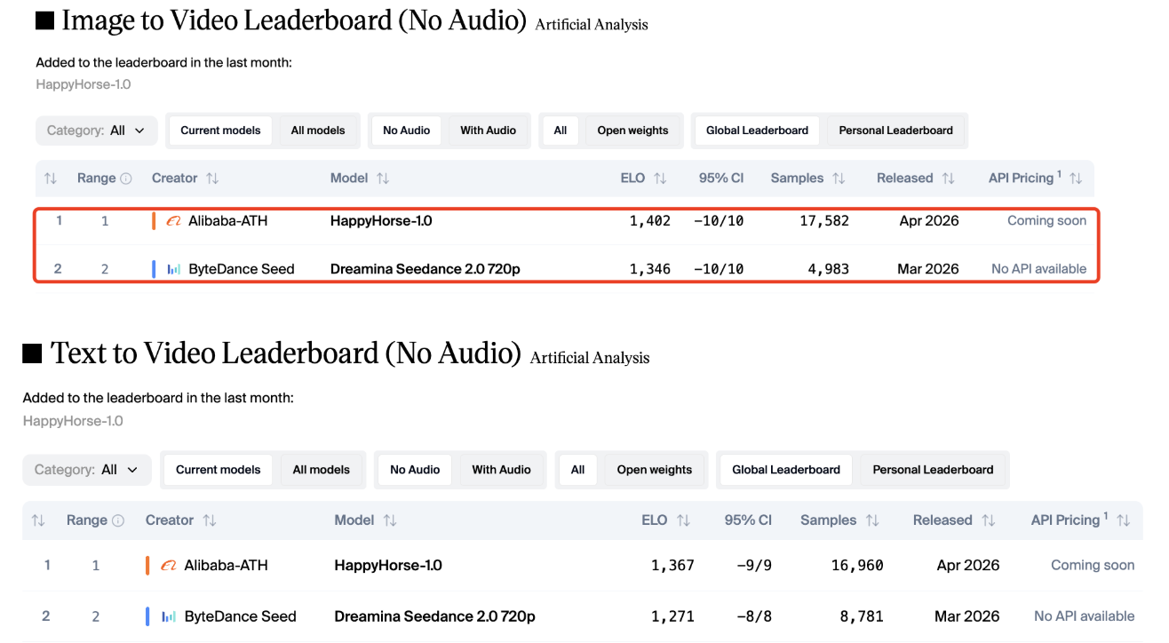The image size is (1169, 643).
Task: Switch to Personal Leaderboard for Image to Video
Action: coord(895,131)
